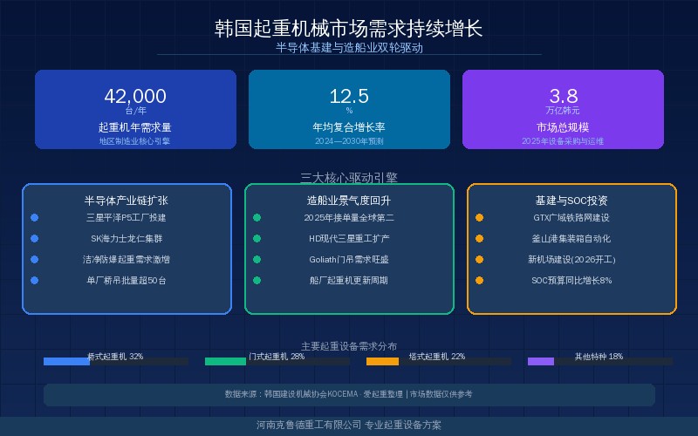698x436 pixels.
Task: Click the 起重机年需求量 label
Action: 135,127
